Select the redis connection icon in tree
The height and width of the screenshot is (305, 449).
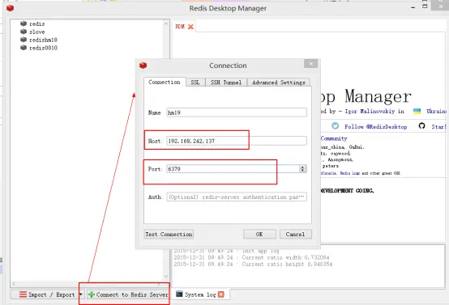[24, 23]
